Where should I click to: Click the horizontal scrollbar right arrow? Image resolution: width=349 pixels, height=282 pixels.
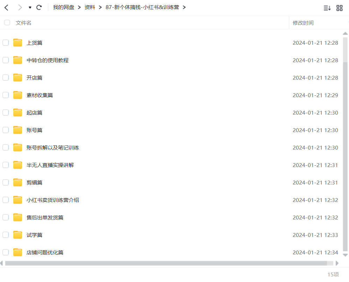tap(337, 263)
